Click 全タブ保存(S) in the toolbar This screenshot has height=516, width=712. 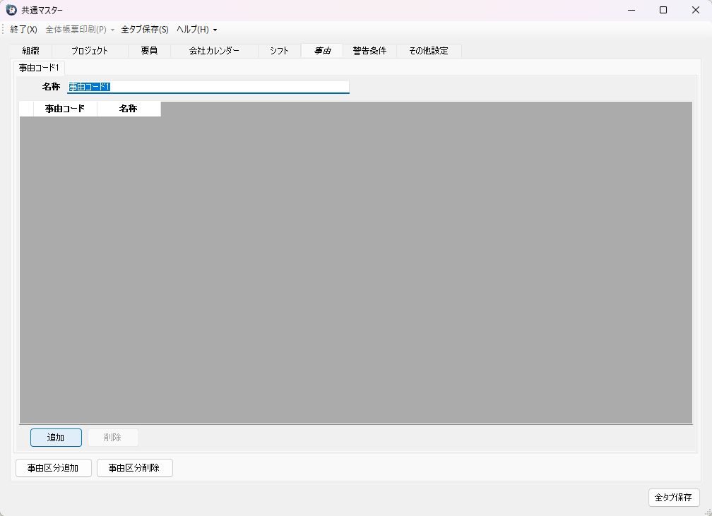point(145,30)
